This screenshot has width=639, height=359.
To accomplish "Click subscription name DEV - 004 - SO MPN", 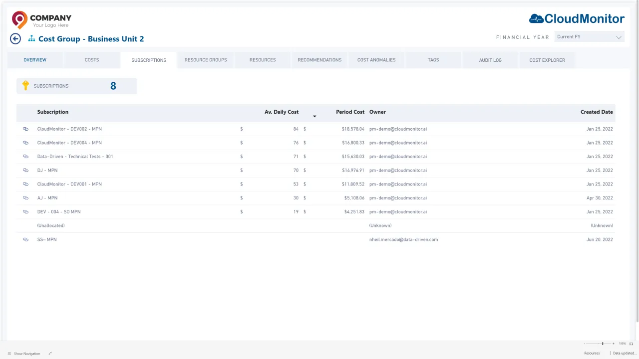I will [x=59, y=212].
